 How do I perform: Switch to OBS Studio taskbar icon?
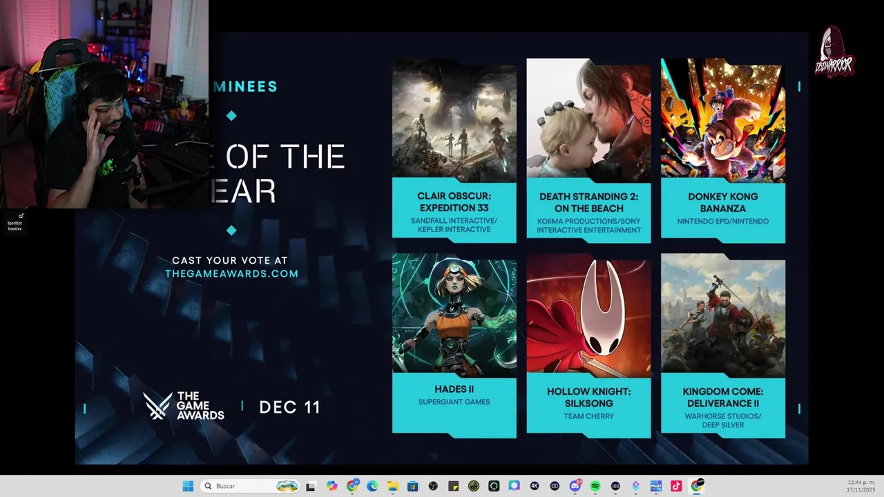pos(433,486)
